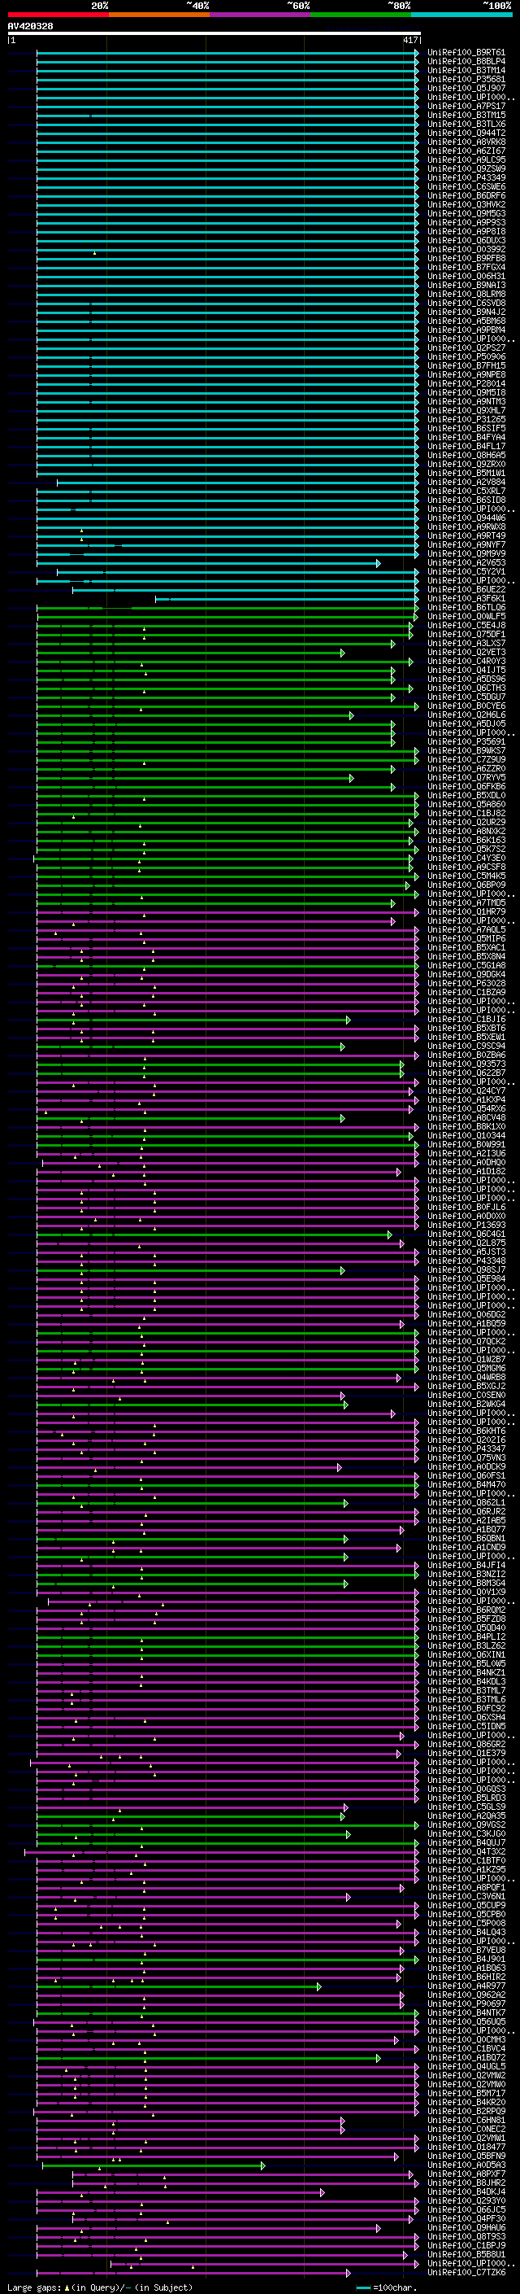Viewport: 520px width, 2294px height.
Task: Choose the UniRef100_C7TZK6 label
Action: [x=466, y=2273]
